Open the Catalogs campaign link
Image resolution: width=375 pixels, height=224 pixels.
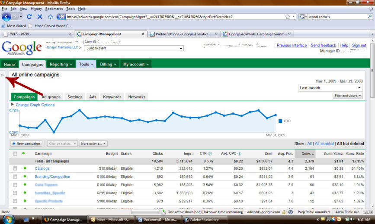[42, 168]
